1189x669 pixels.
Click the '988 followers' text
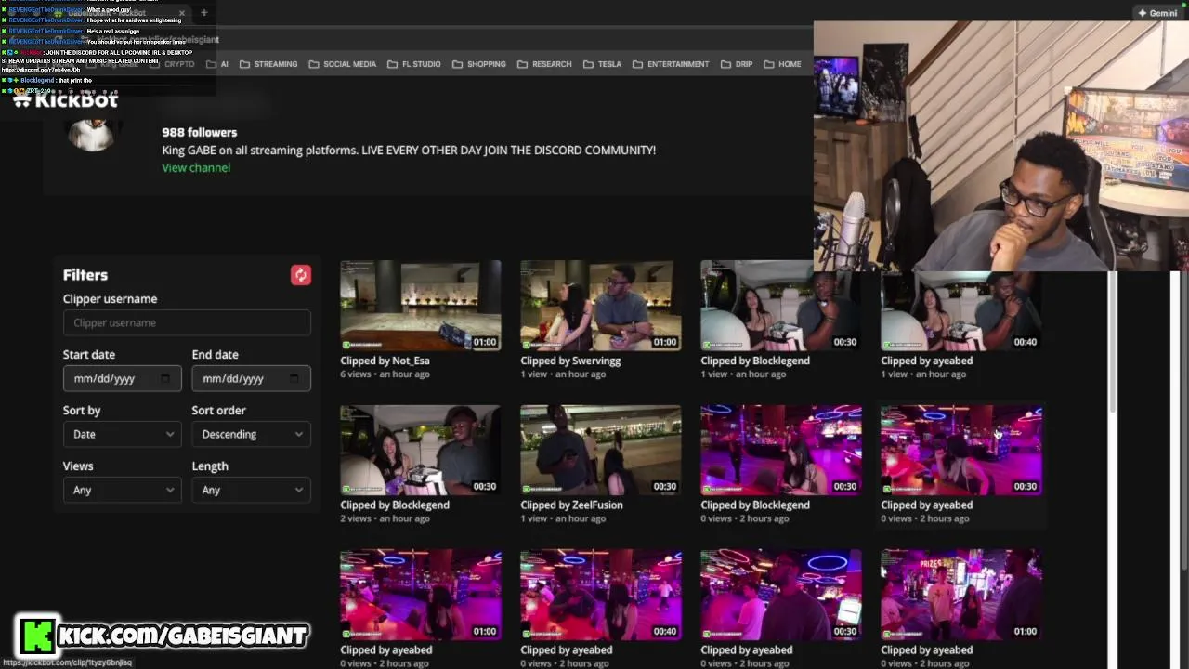[199, 132]
